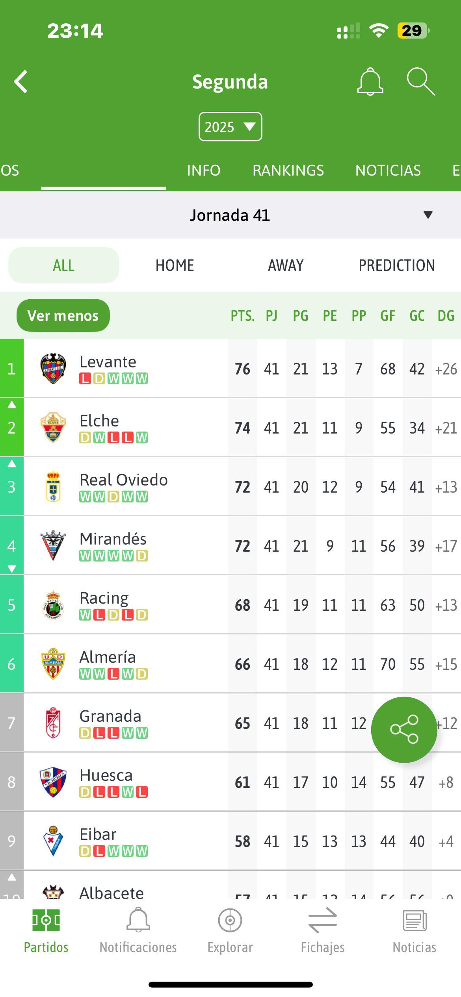Tap the floating share button
The height and width of the screenshot is (997, 461).
(x=404, y=730)
